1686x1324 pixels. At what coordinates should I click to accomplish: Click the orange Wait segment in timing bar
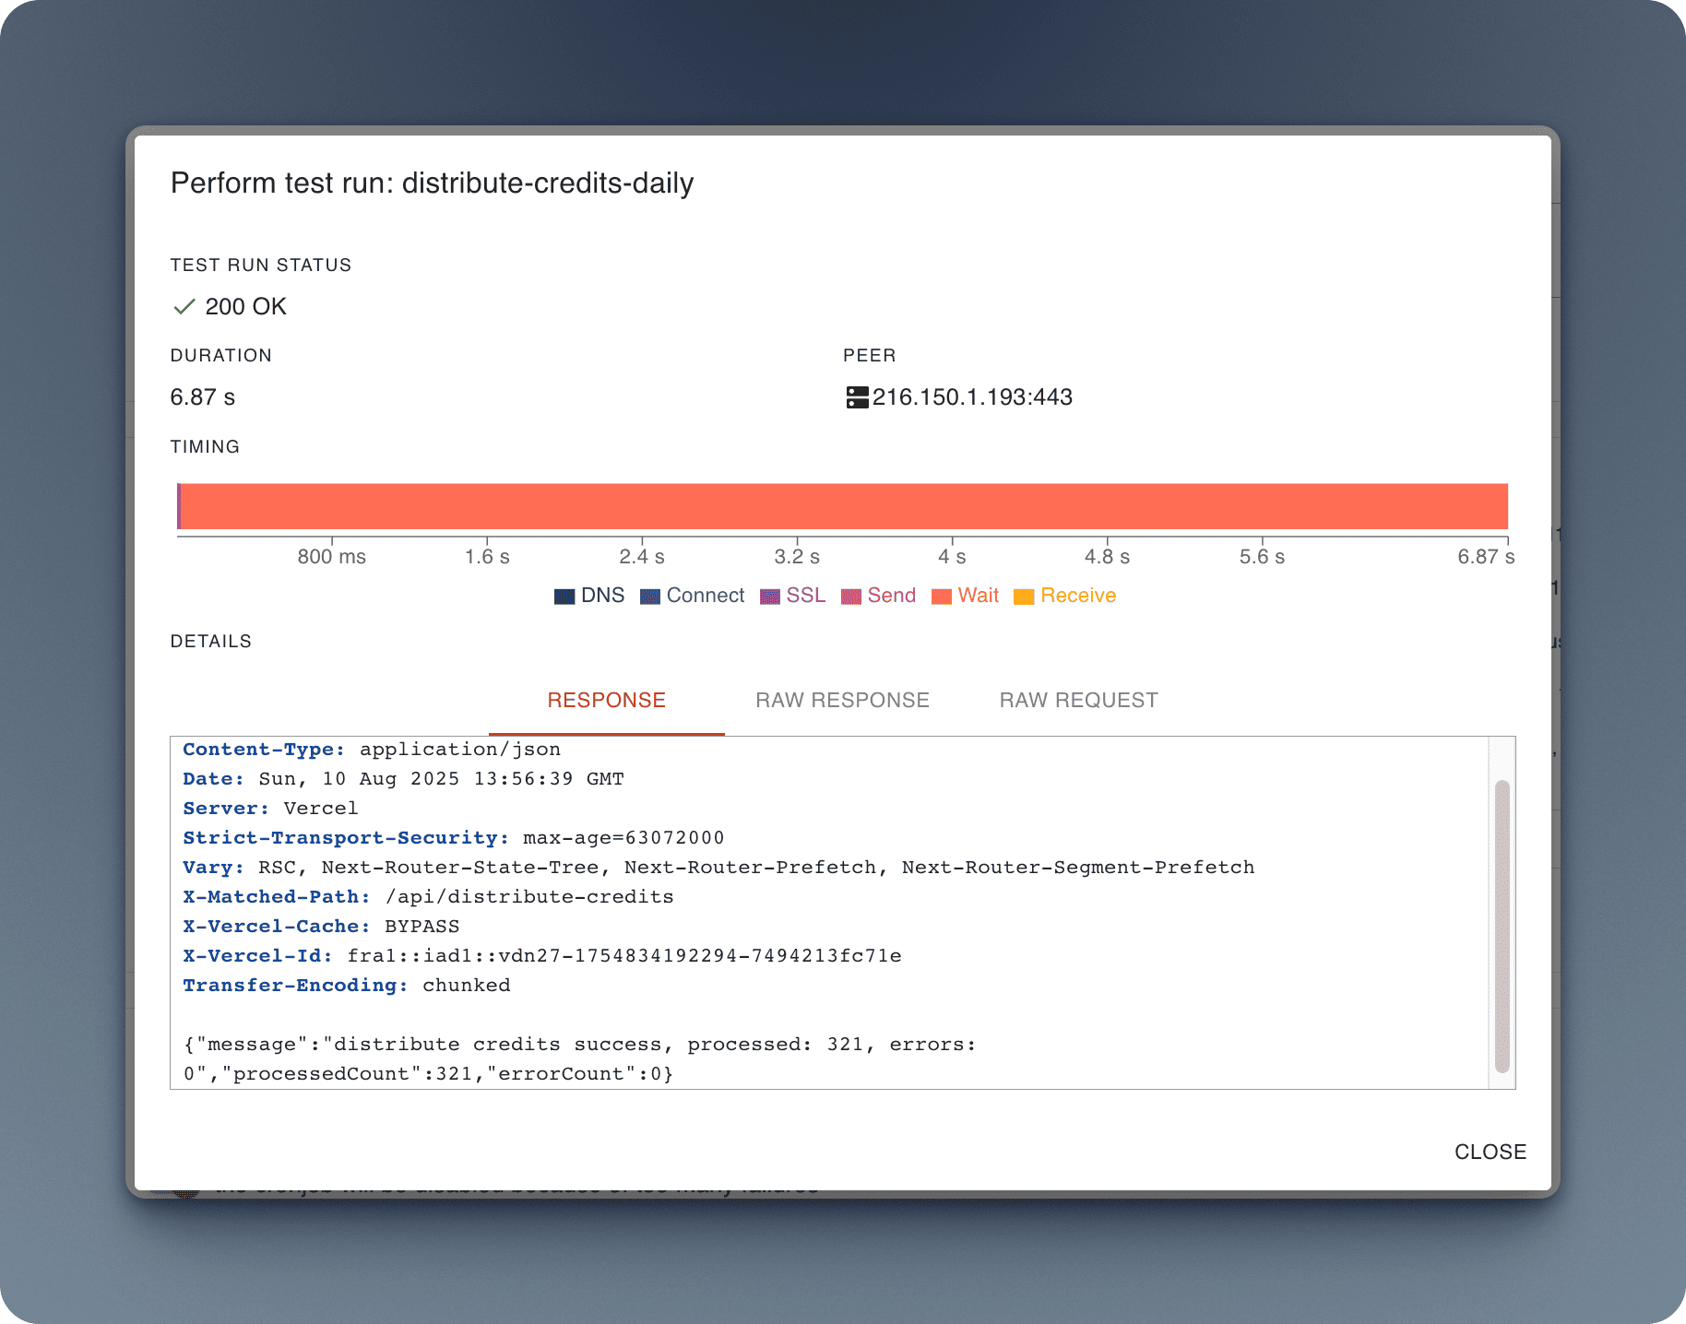click(x=843, y=506)
